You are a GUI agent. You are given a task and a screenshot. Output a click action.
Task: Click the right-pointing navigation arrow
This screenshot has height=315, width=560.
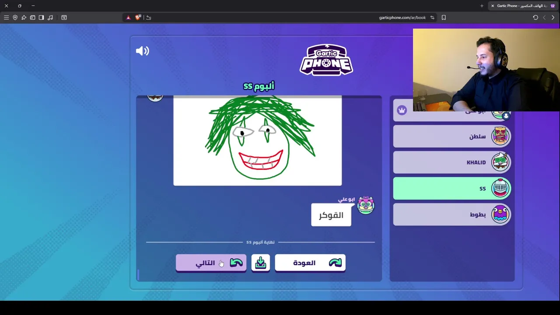pos(553,17)
